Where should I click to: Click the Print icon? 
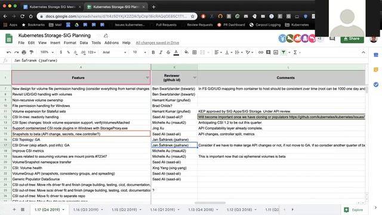pos(24,52)
